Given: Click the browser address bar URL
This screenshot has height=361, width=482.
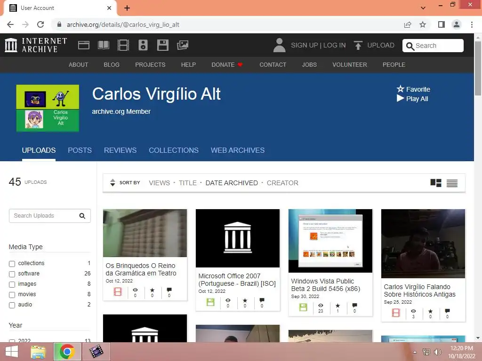Looking at the screenshot, I should point(123,24).
